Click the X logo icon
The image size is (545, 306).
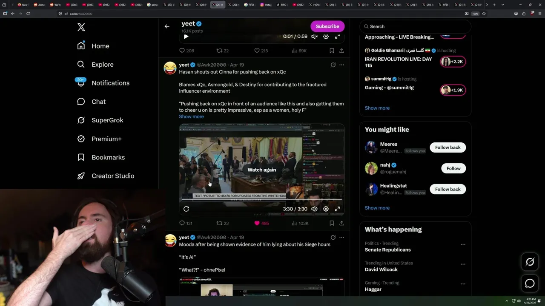(x=81, y=27)
